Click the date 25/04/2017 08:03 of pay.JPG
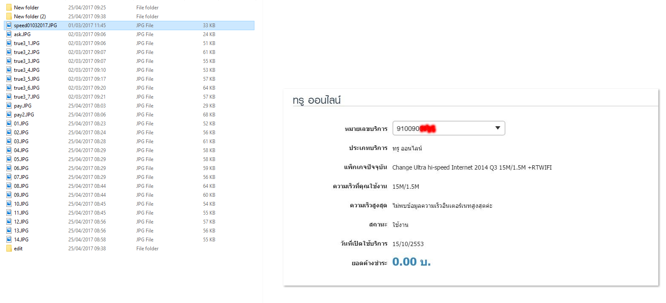 [87, 105]
